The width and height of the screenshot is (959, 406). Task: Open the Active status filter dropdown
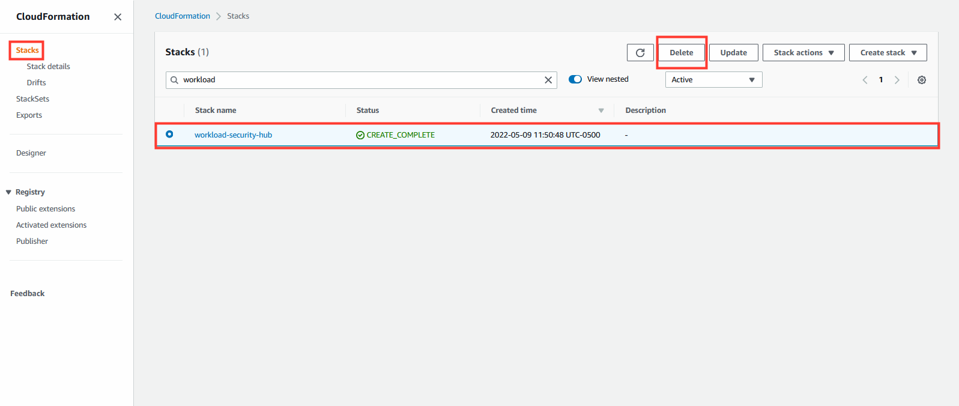click(x=713, y=80)
